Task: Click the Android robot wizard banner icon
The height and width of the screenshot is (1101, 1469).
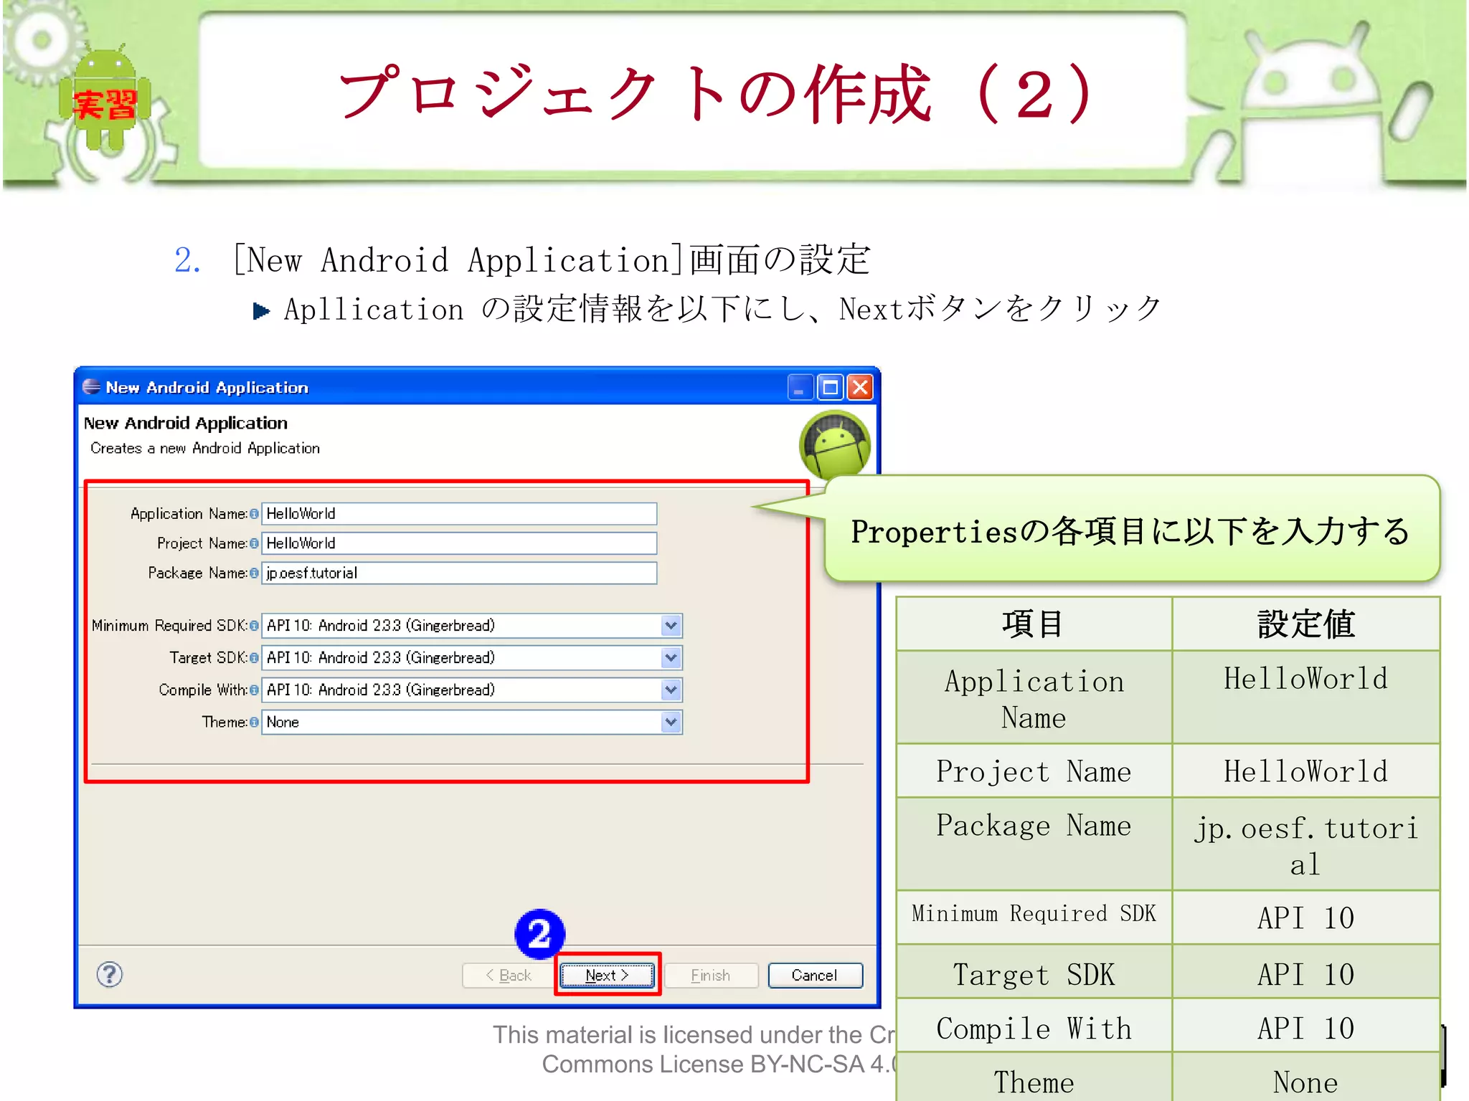Action: (x=835, y=444)
